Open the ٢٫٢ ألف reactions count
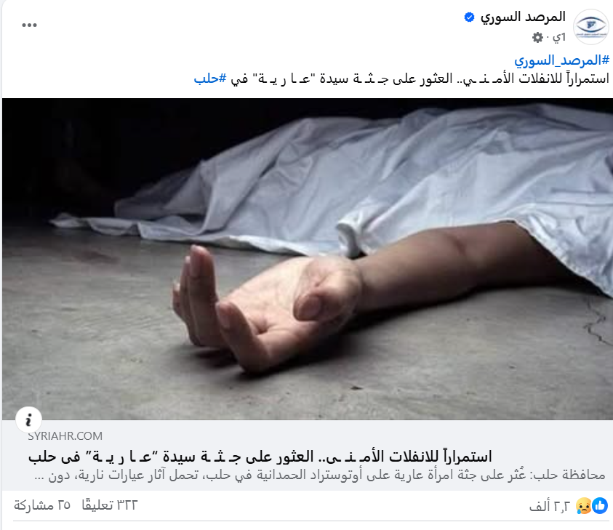 pyautogui.click(x=550, y=506)
